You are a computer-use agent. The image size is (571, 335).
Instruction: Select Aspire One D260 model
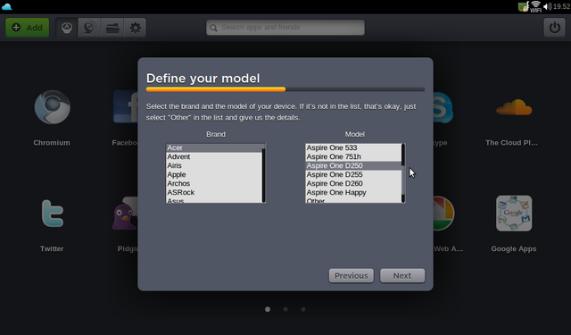[x=353, y=183]
